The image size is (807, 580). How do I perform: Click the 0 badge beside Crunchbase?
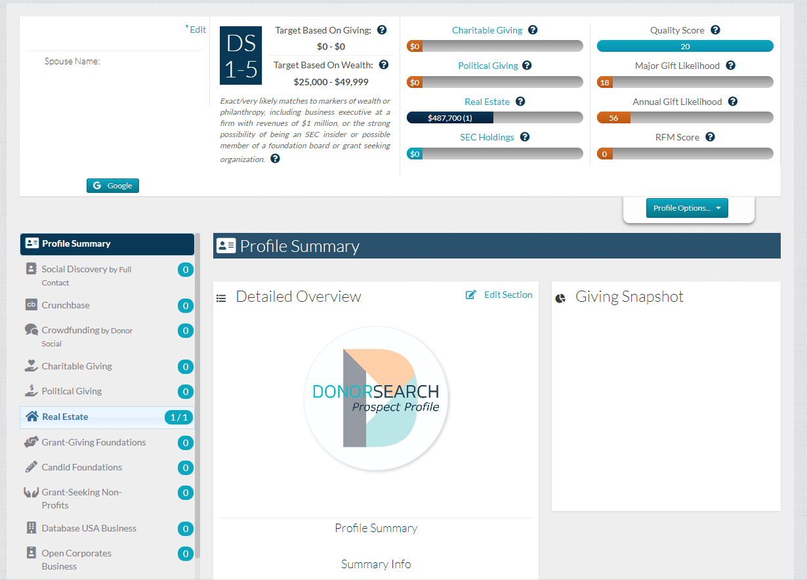click(x=186, y=306)
